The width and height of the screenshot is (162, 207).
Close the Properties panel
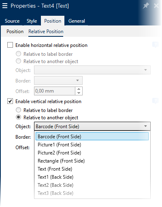(x=156, y=6)
